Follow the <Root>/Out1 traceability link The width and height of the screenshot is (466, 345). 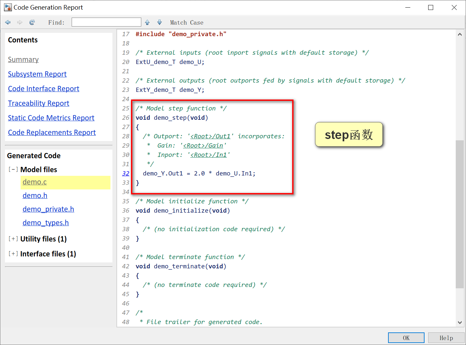(210, 136)
